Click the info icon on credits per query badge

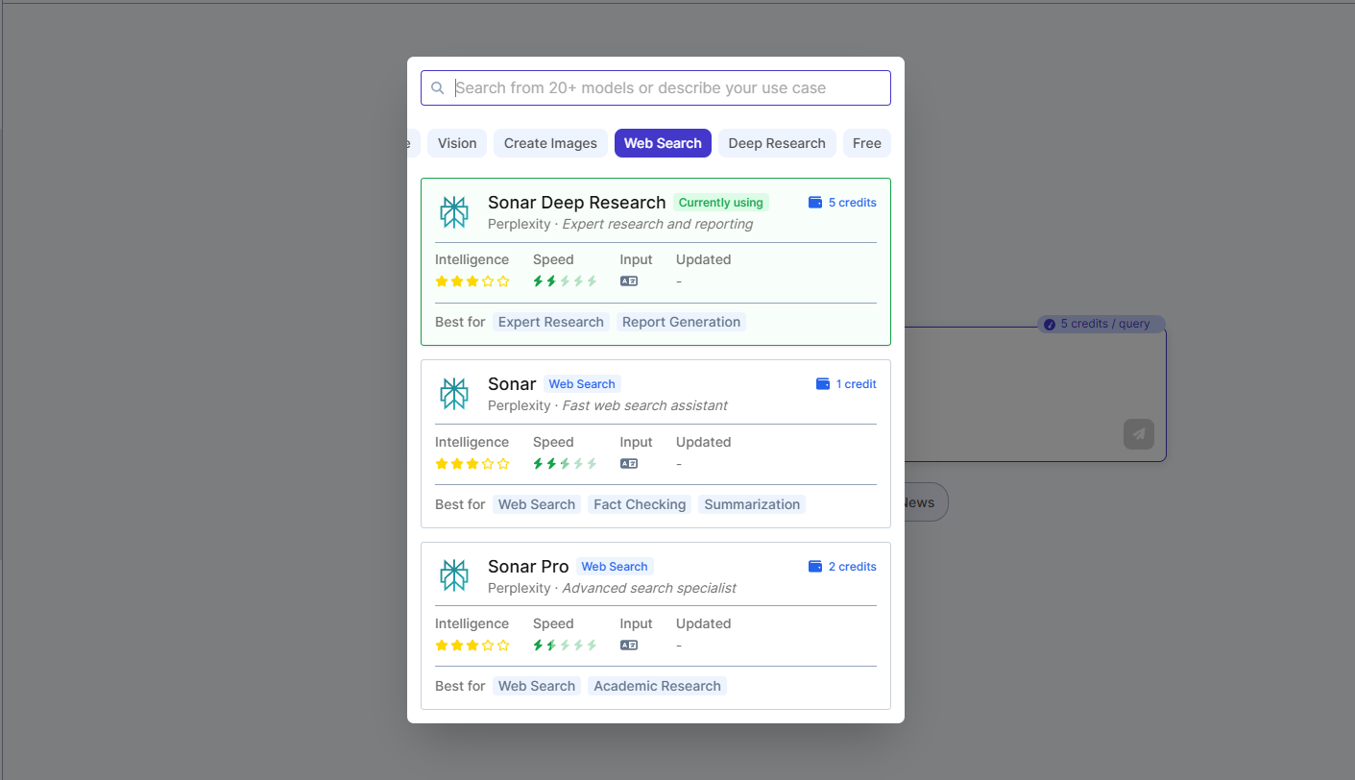pyautogui.click(x=1050, y=325)
